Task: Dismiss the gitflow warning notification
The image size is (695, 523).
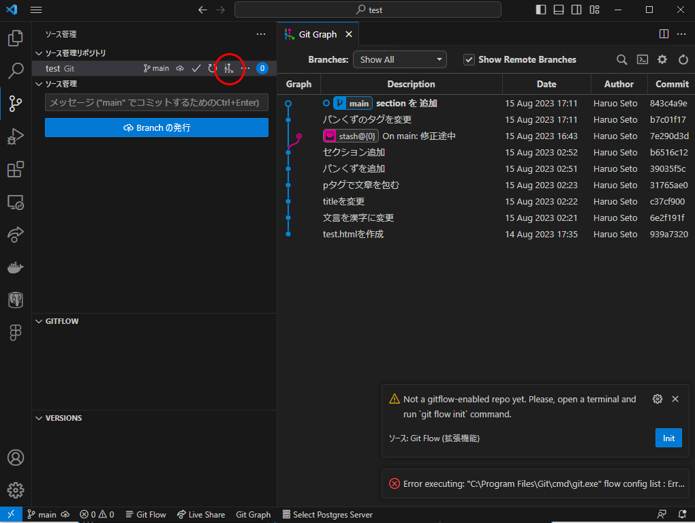Action: (675, 399)
